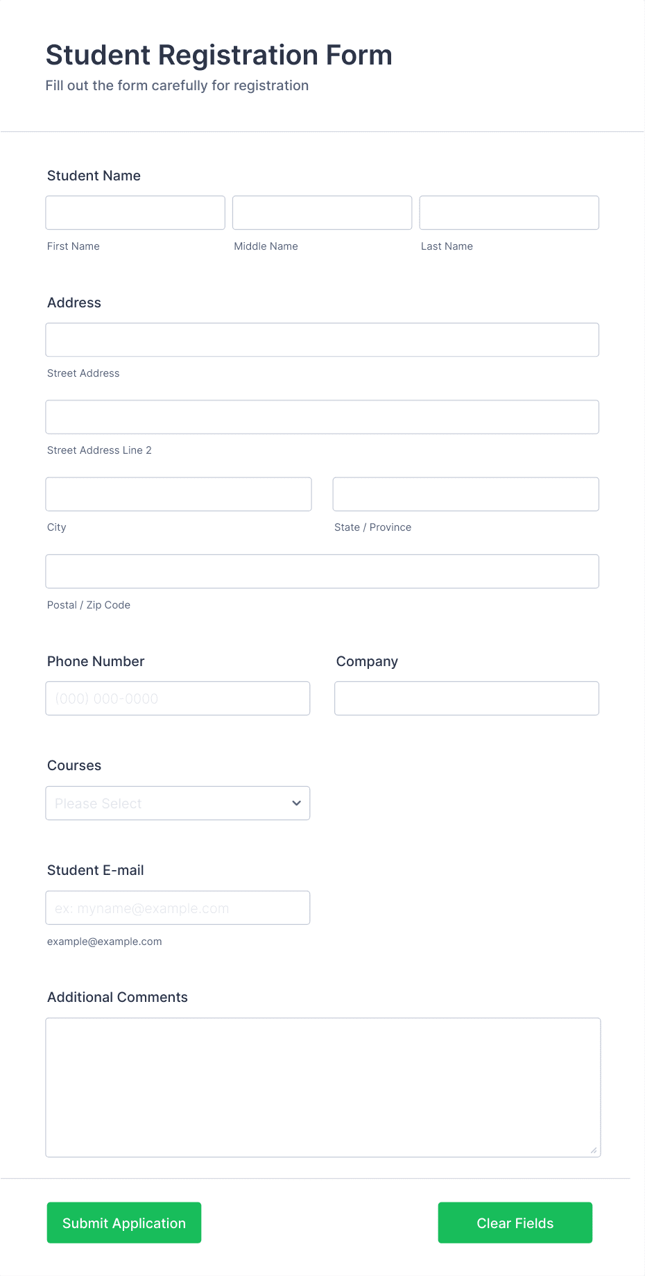Open the Courses dropdown
Screen dimensions: 645x1276
(x=178, y=803)
